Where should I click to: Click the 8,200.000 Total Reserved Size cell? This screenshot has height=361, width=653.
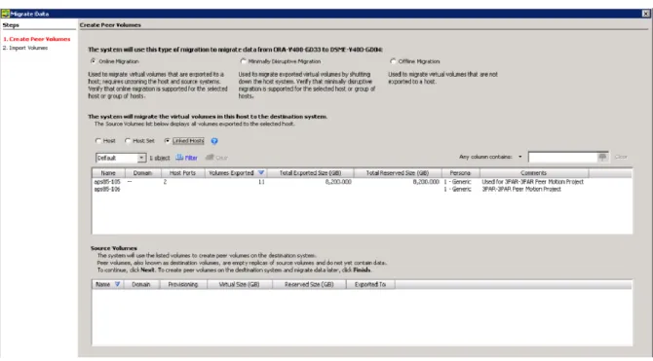click(426, 182)
